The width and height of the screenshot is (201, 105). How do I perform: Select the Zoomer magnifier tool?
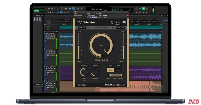pyautogui.click(x=62, y=9)
